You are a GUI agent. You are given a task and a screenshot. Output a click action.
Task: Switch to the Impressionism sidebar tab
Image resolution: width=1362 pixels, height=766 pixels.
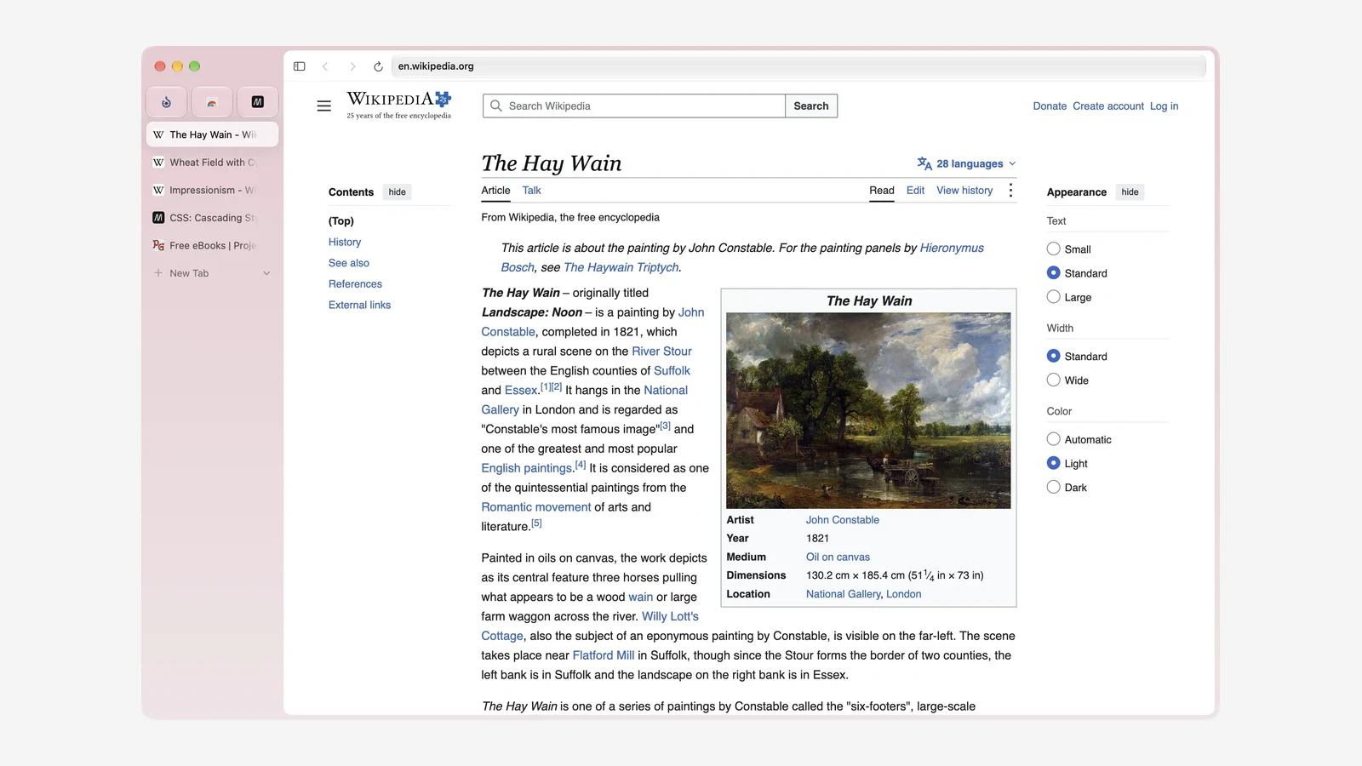[x=212, y=191]
